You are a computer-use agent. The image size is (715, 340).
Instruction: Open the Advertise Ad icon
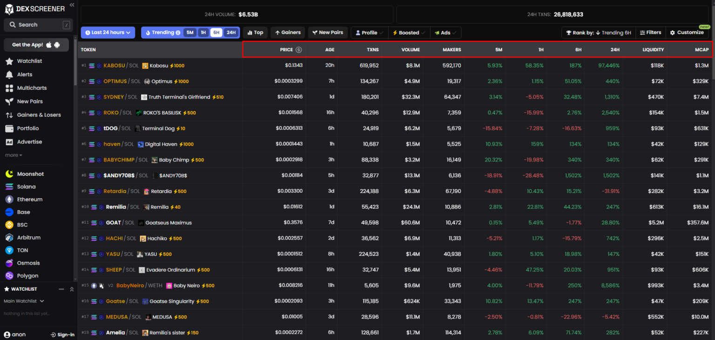[x=9, y=142]
